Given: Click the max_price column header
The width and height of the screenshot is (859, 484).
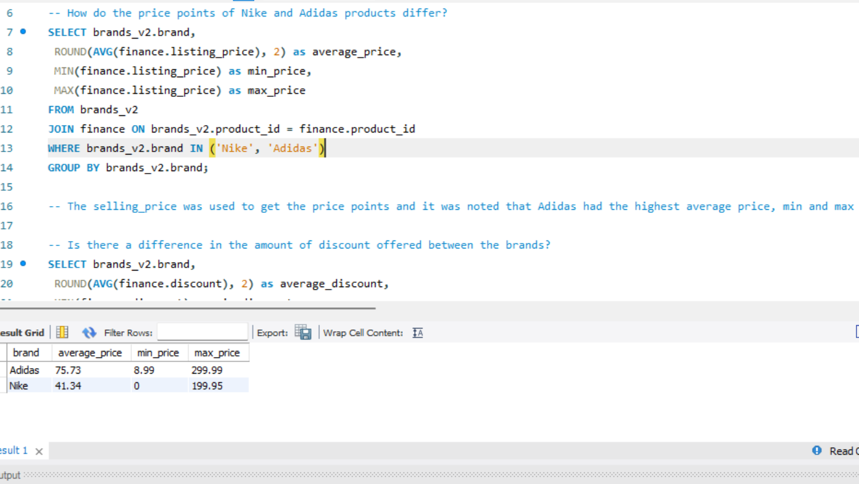Looking at the screenshot, I should point(217,353).
